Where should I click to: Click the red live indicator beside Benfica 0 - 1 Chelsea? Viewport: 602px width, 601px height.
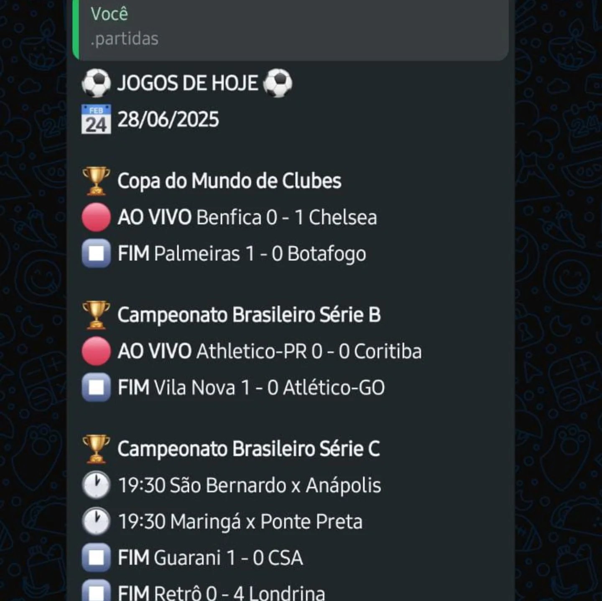click(95, 217)
